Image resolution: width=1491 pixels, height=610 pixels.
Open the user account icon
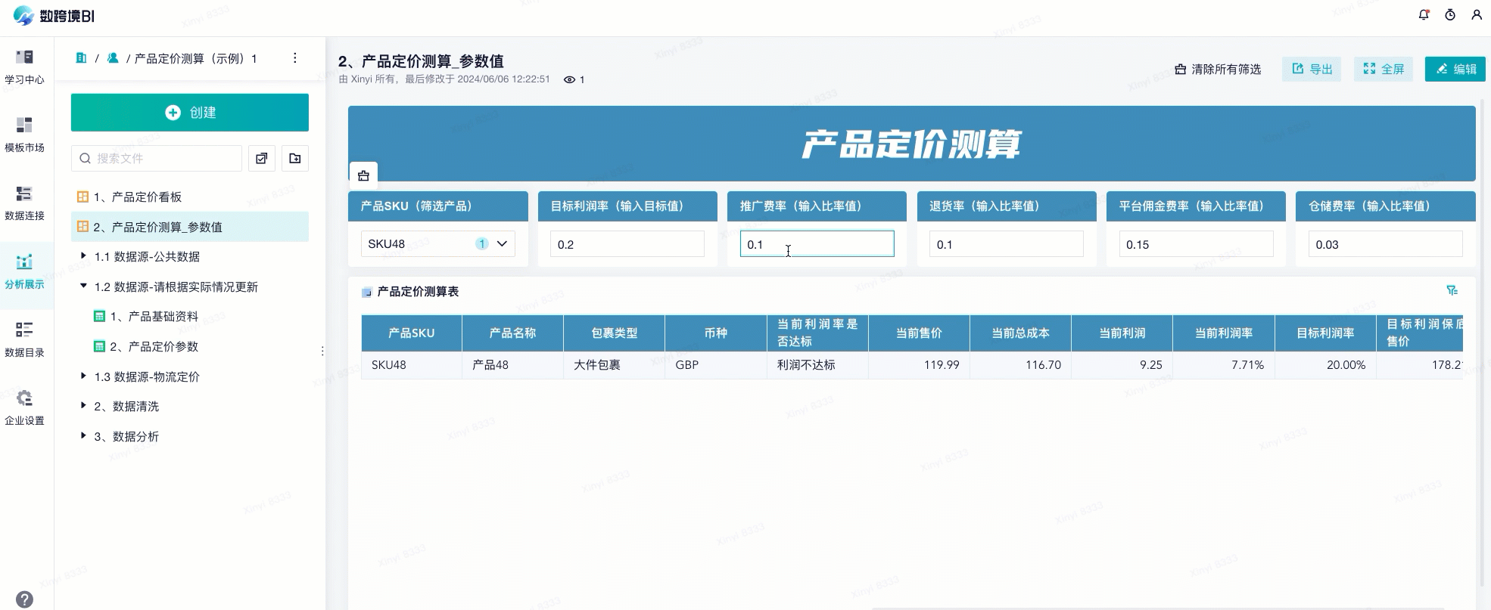(x=1477, y=14)
